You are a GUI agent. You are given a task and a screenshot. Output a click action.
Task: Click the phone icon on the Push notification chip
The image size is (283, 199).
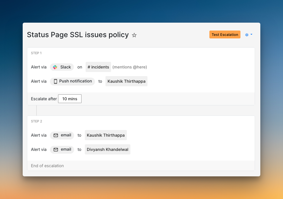(55, 81)
